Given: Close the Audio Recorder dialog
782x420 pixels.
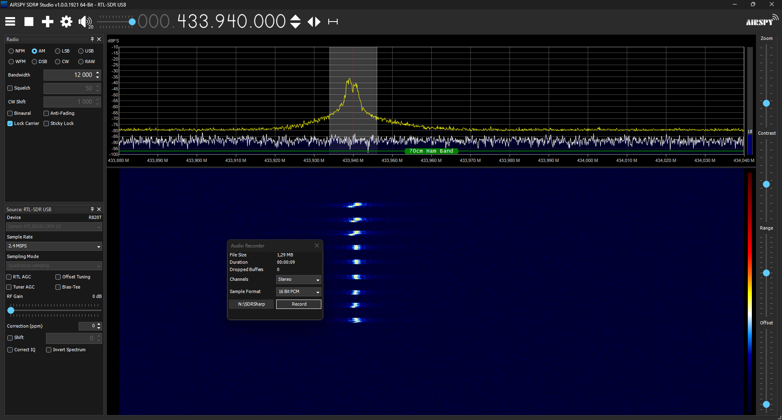Looking at the screenshot, I should [317, 245].
